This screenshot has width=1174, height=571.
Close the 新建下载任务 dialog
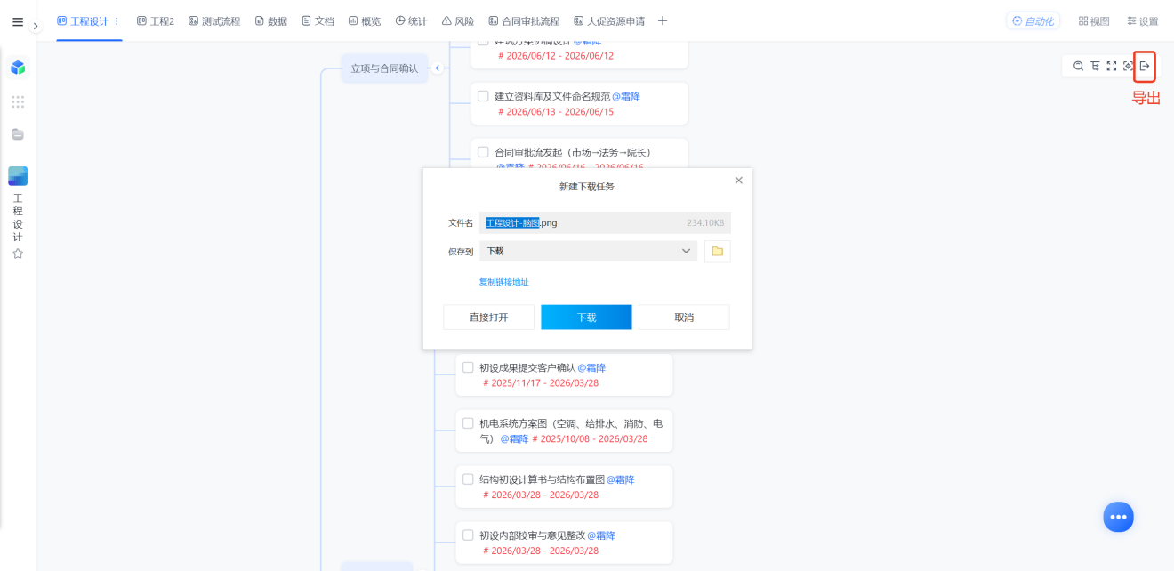(x=738, y=181)
